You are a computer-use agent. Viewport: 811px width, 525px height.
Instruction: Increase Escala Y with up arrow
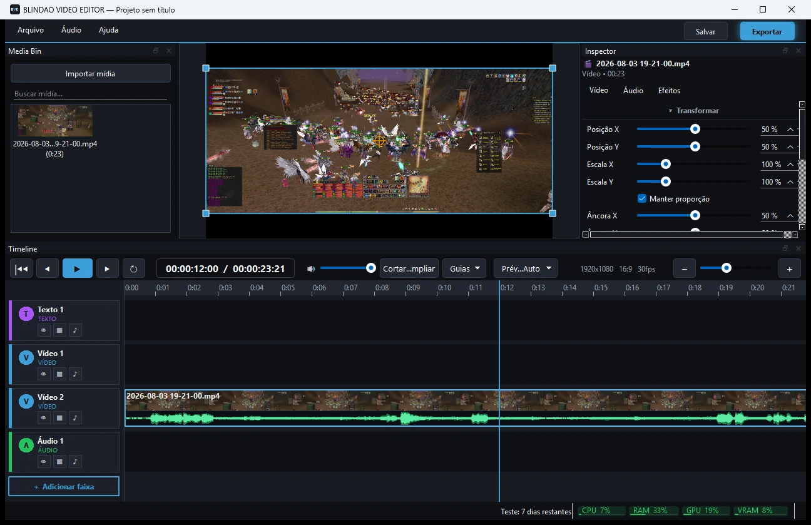click(790, 182)
